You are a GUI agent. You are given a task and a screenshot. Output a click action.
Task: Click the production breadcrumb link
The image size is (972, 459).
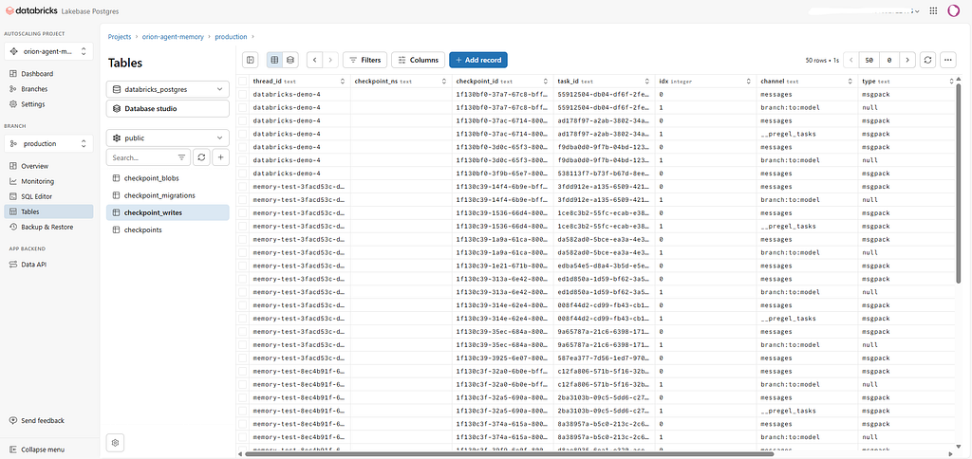(x=232, y=37)
